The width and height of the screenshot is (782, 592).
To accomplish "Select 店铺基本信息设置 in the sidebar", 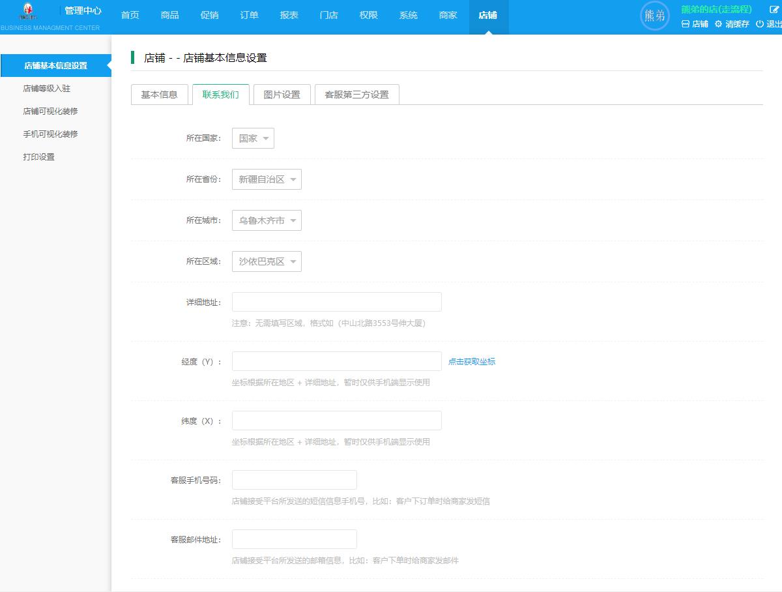I will click(55, 66).
